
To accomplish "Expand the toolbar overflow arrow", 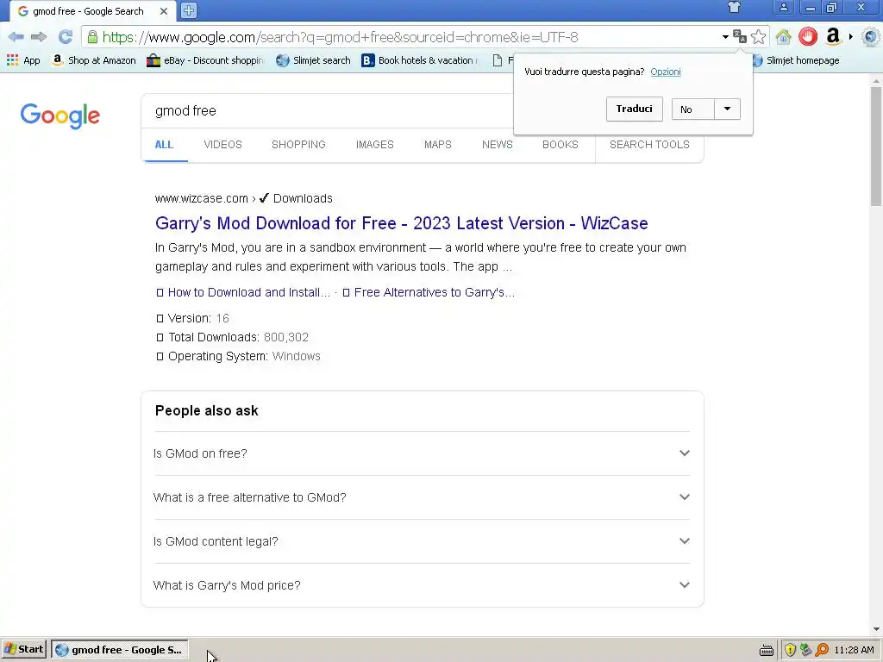I will (x=851, y=37).
